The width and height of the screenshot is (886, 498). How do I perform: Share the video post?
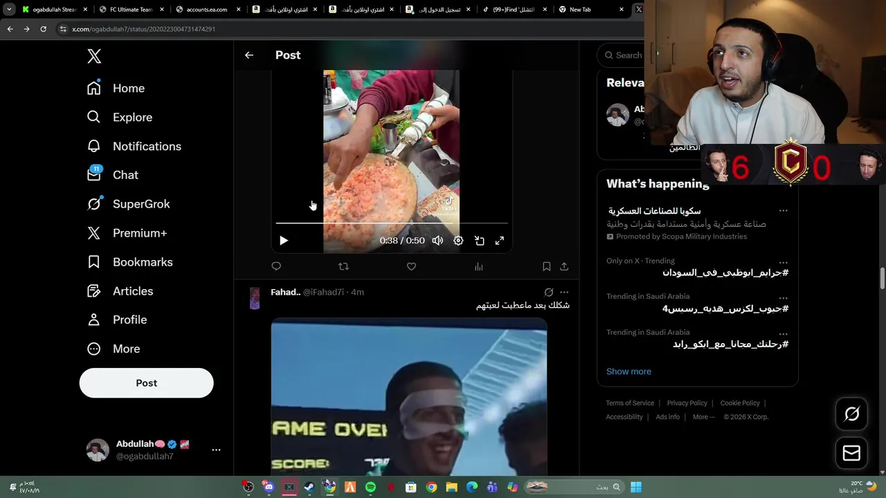[x=564, y=266]
